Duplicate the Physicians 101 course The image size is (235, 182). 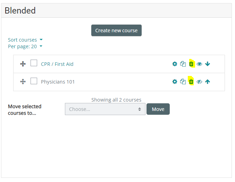pyautogui.click(x=183, y=82)
